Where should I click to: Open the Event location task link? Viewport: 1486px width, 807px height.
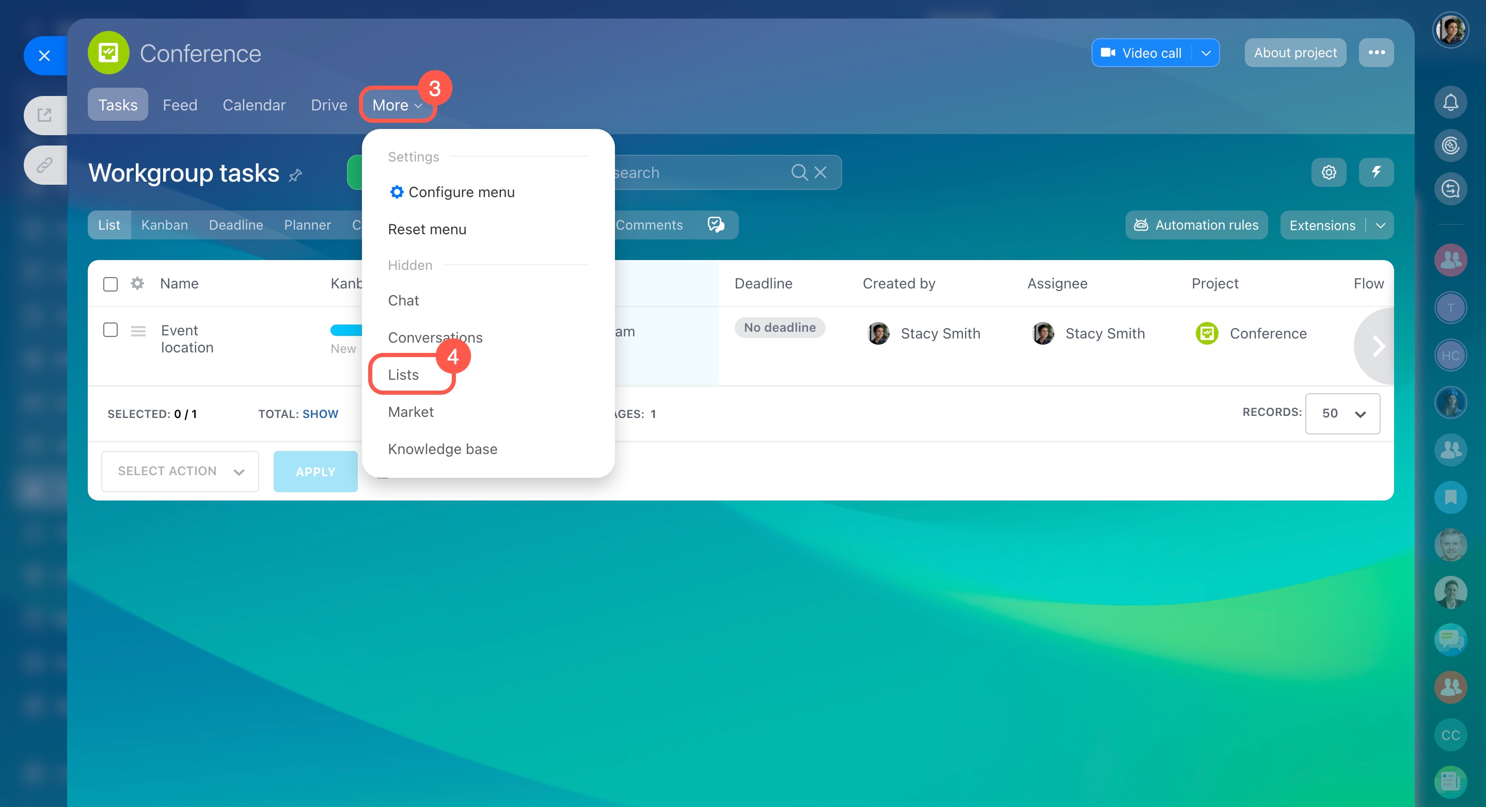tap(187, 339)
